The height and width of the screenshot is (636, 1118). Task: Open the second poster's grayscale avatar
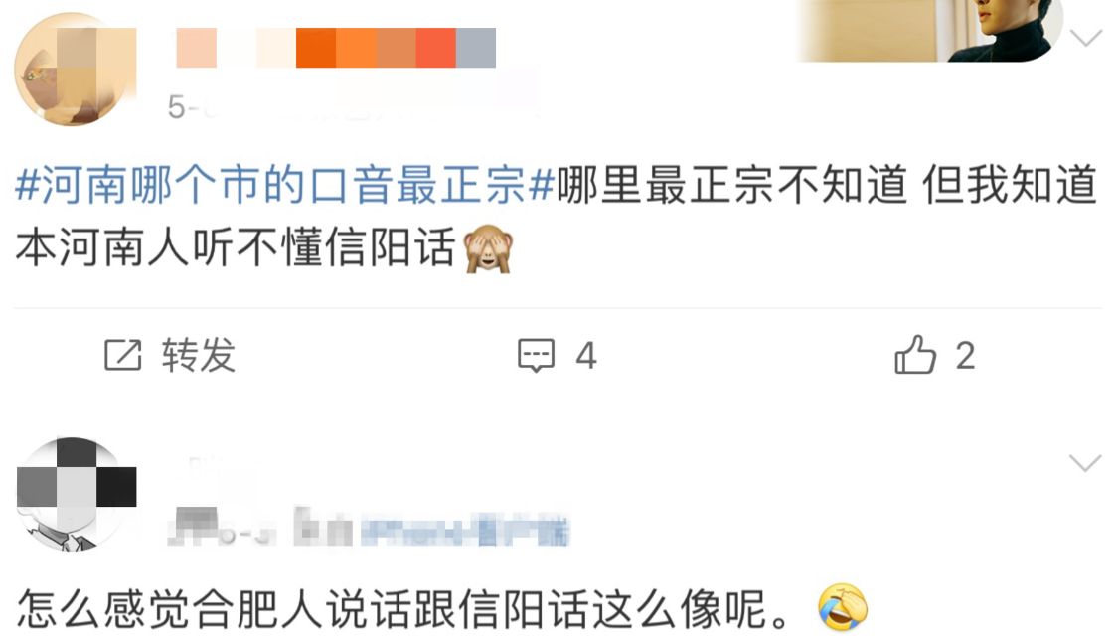point(76,494)
